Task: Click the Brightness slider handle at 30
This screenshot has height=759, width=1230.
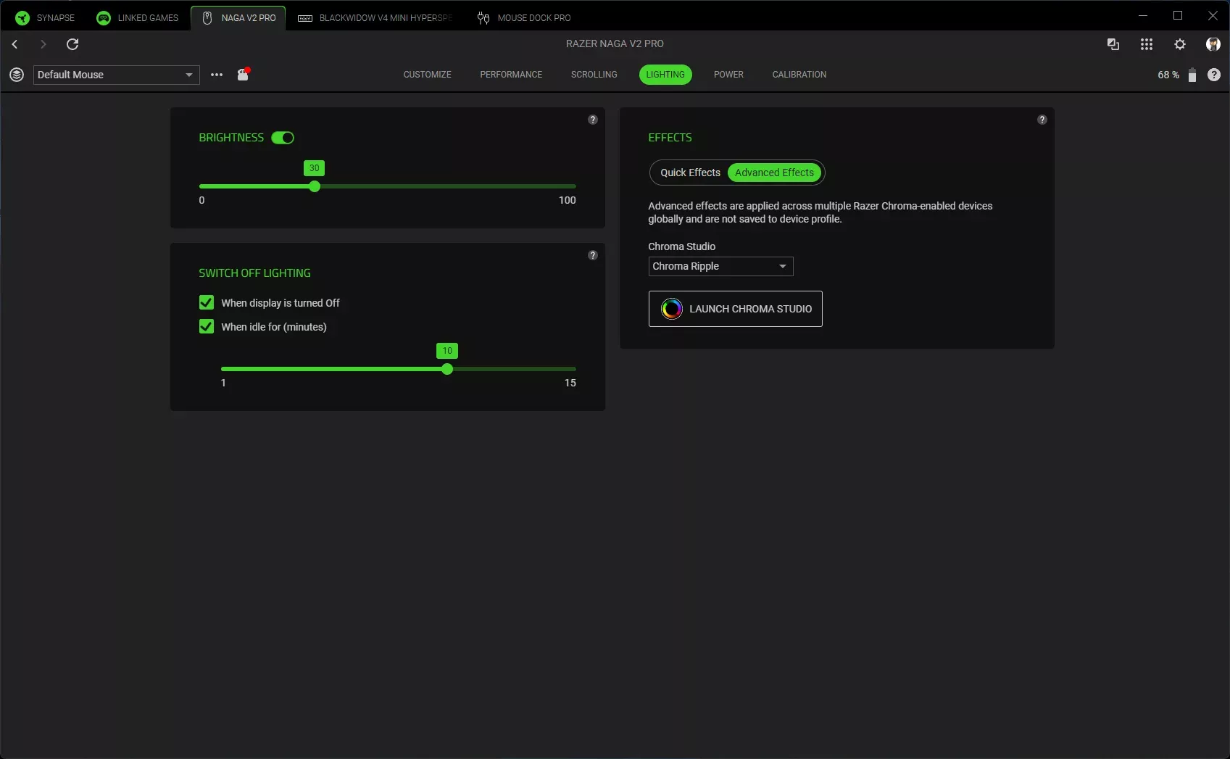Action: pyautogui.click(x=315, y=186)
